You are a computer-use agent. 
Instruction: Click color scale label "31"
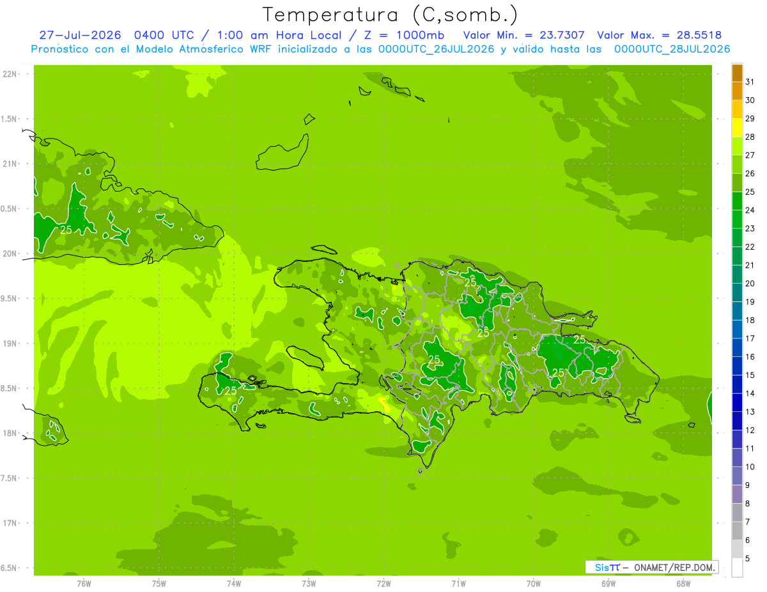(750, 82)
